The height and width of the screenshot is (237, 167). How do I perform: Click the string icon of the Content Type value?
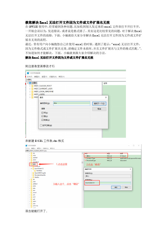point(86,158)
